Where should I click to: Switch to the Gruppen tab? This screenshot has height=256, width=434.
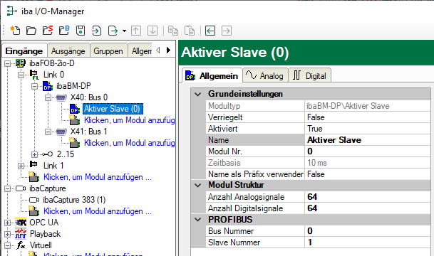click(x=108, y=51)
